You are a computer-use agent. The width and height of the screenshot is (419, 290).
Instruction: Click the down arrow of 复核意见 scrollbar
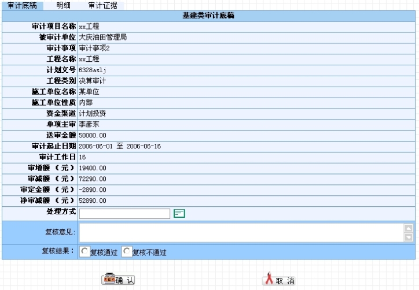coord(409,237)
